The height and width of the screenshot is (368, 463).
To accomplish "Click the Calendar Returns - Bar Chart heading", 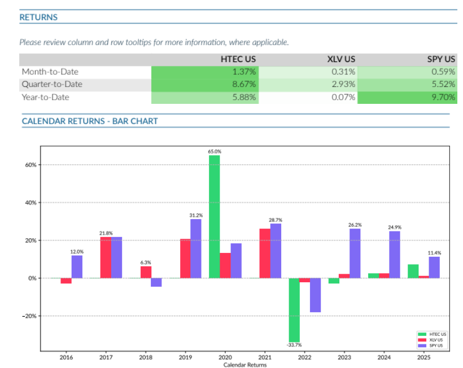I will tap(90, 121).
